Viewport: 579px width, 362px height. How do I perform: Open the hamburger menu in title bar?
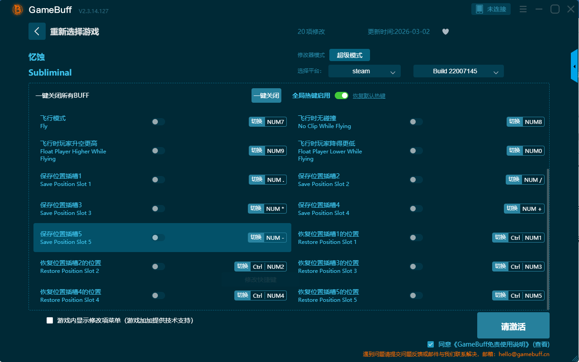click(x=523, y=10)
